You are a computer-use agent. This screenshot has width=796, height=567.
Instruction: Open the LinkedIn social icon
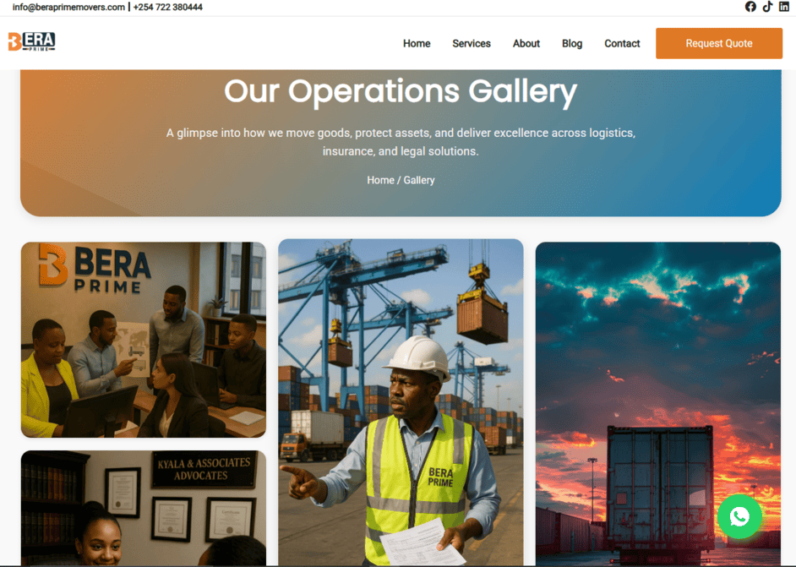785,7
